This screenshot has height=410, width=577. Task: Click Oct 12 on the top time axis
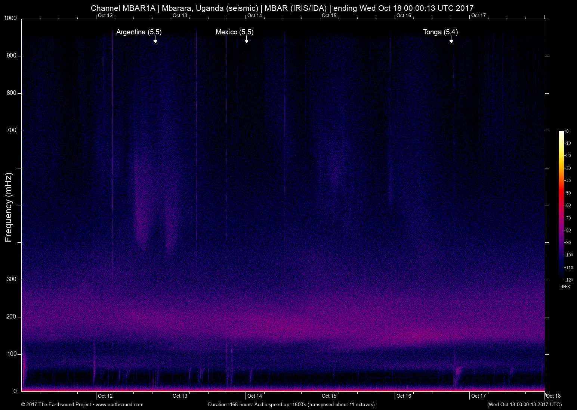(105, 15)
